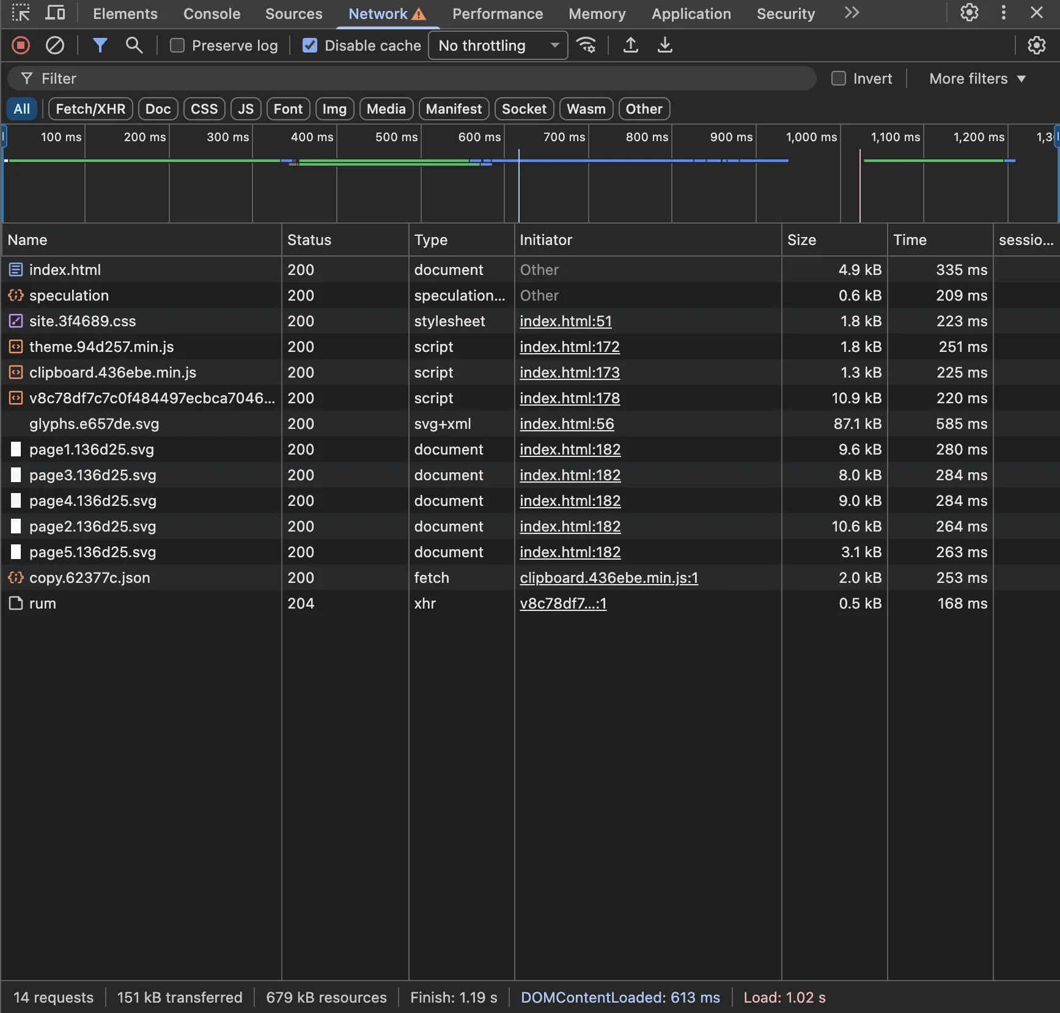The width and height of the screenshot is (1060, 1013).
Task: Clear the network log
Action: (55, 45)
